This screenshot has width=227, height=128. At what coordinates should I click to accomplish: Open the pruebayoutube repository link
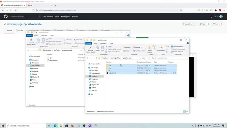[x=33, y=24]
